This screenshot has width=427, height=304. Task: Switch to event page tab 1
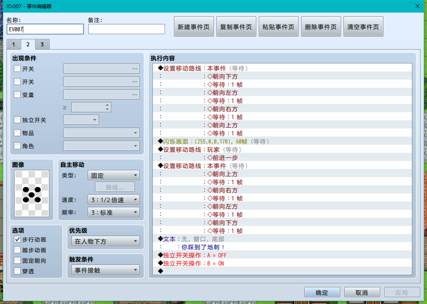pos(13,44)
